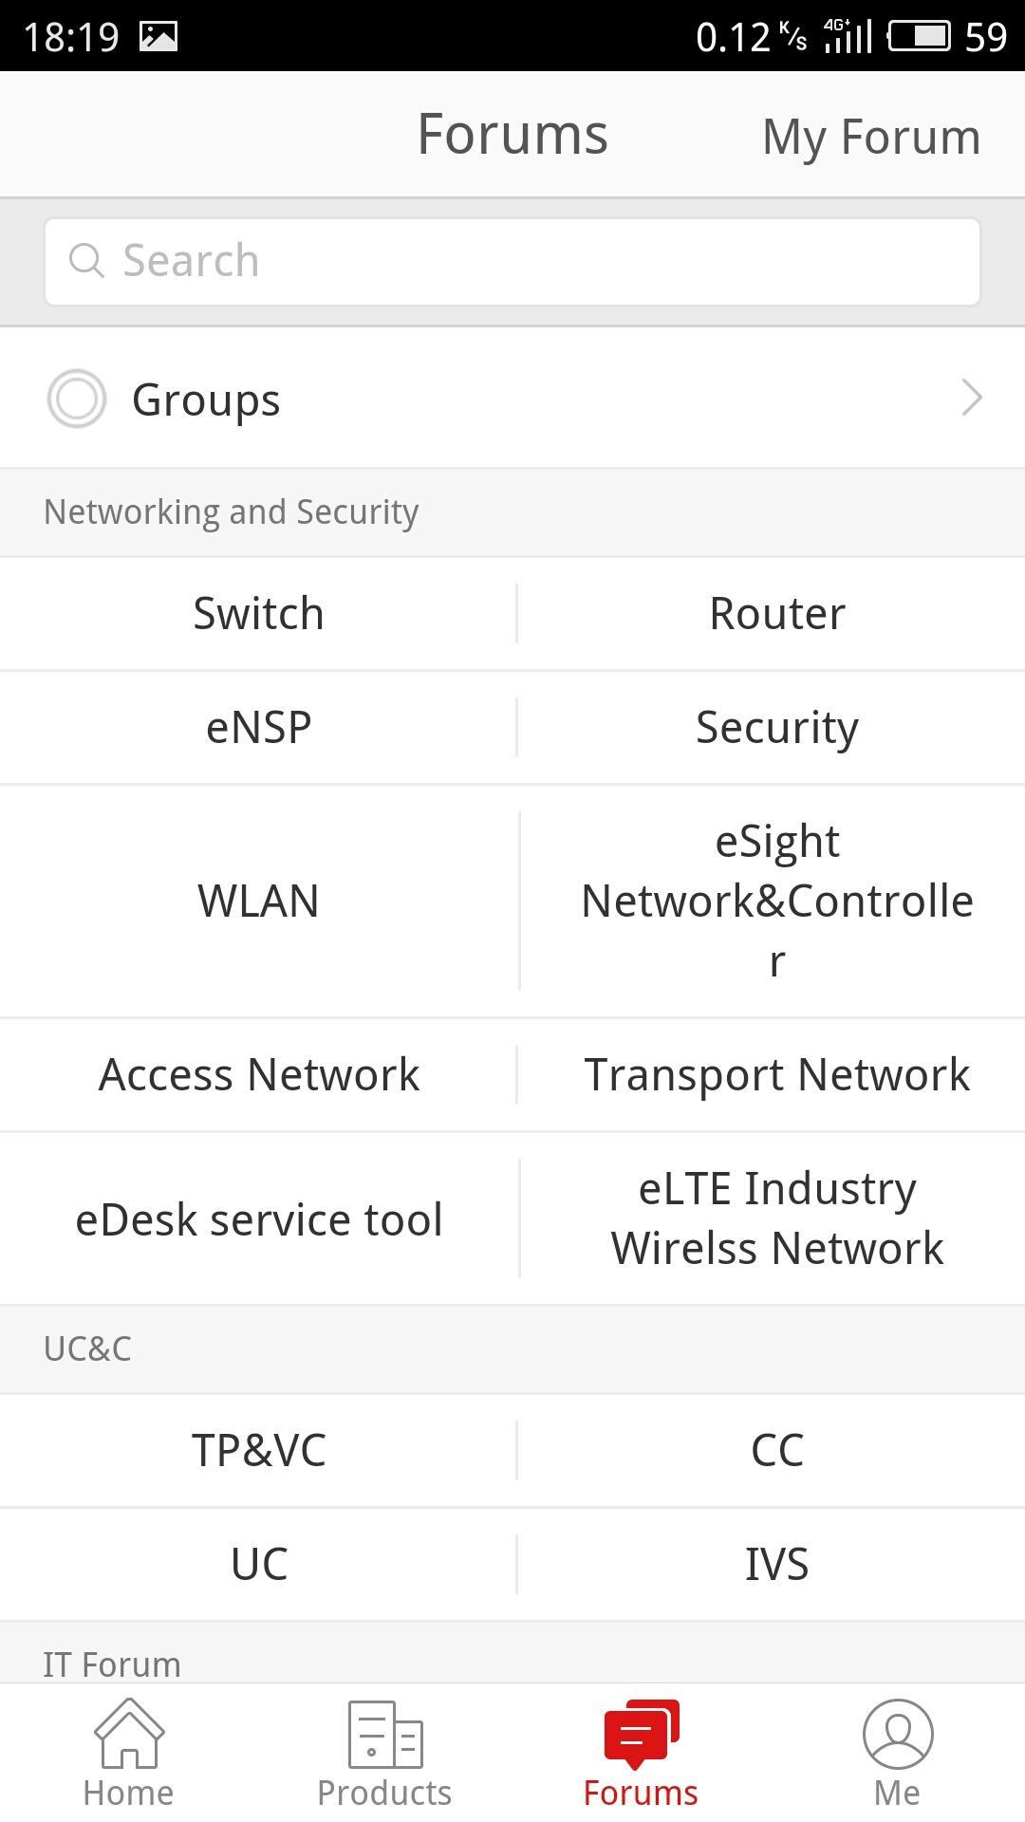Viewport: 1025px width, 1822px height.
Task: Open the Router forum
Action: coord(776,614)
